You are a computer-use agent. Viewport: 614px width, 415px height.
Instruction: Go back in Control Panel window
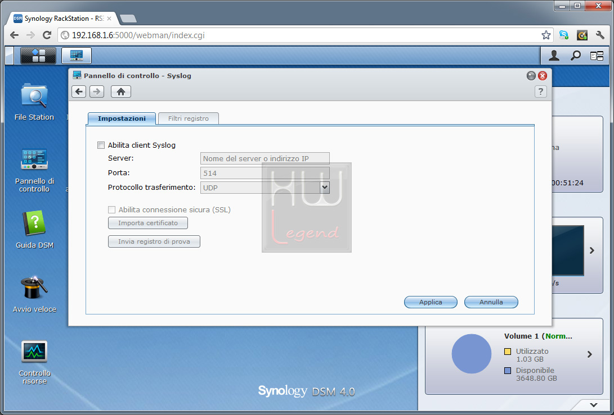click(79, 92)
